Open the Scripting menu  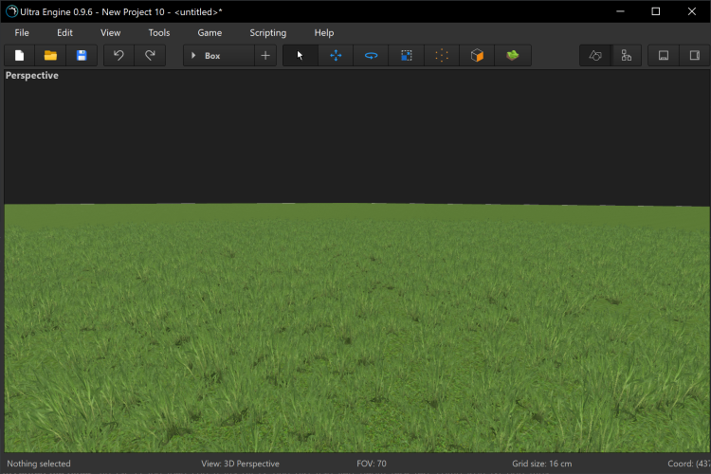(268, 32)
